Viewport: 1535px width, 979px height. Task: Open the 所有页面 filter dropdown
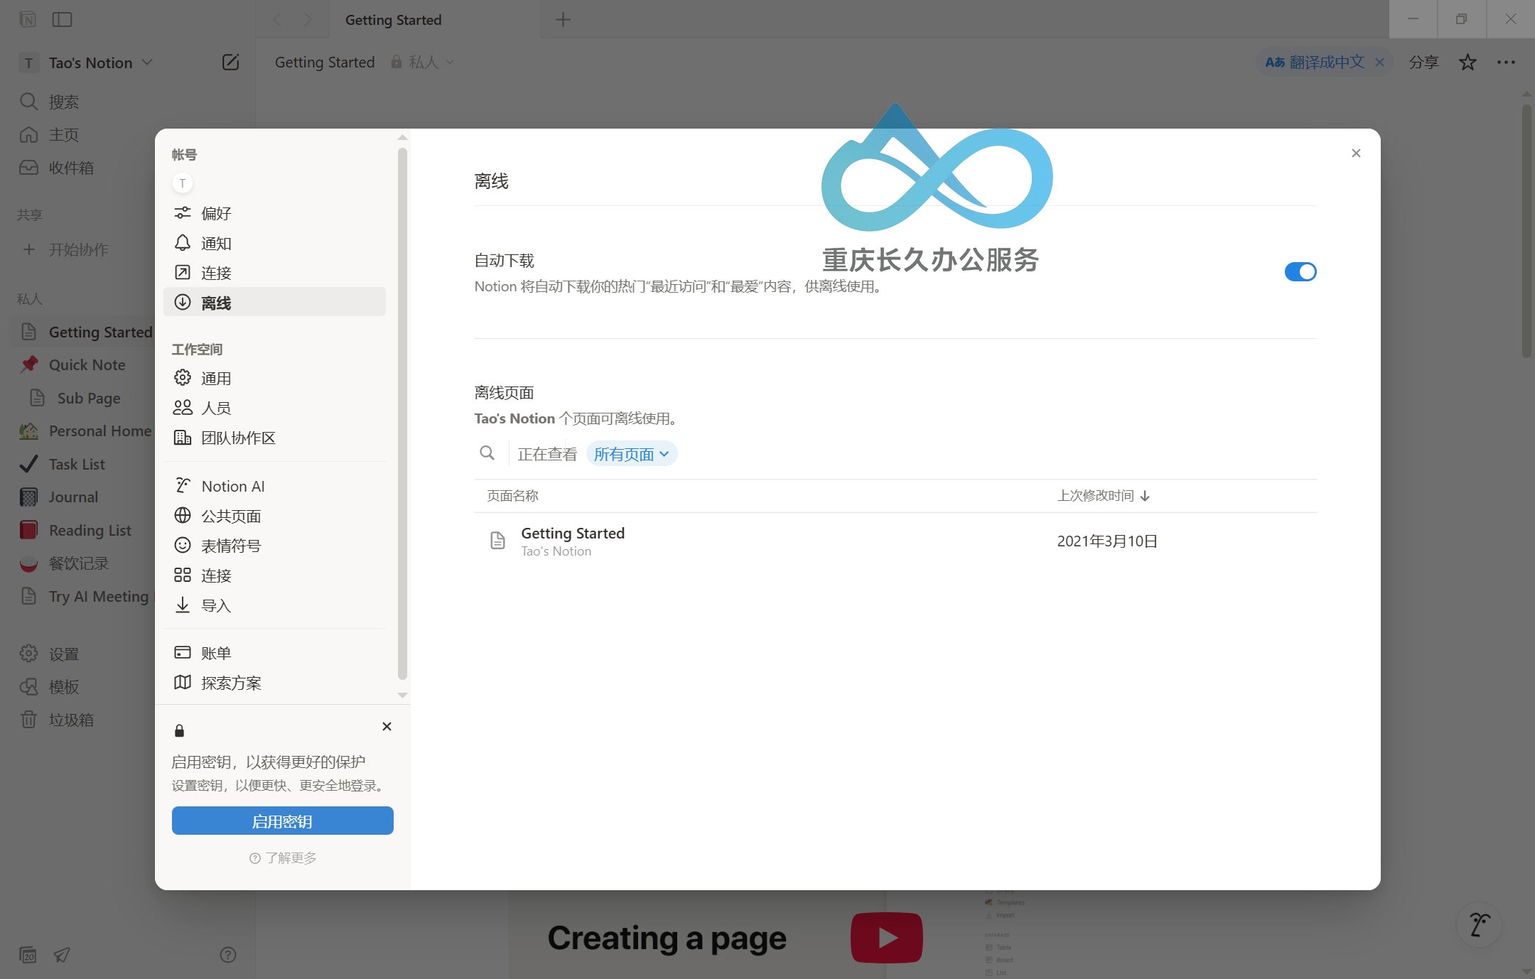pyautogui.click(x=631, y=454)
